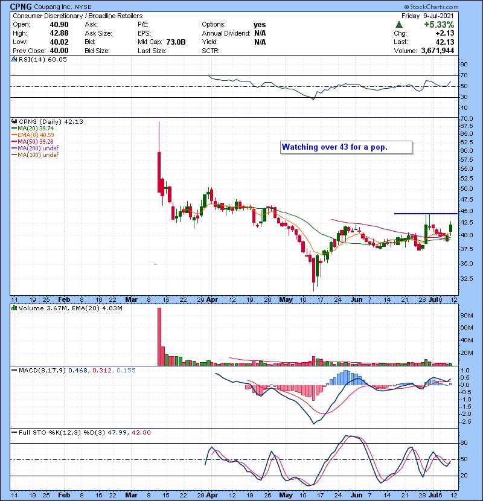Click the green up-triangle change indicator

pos(398,25)
